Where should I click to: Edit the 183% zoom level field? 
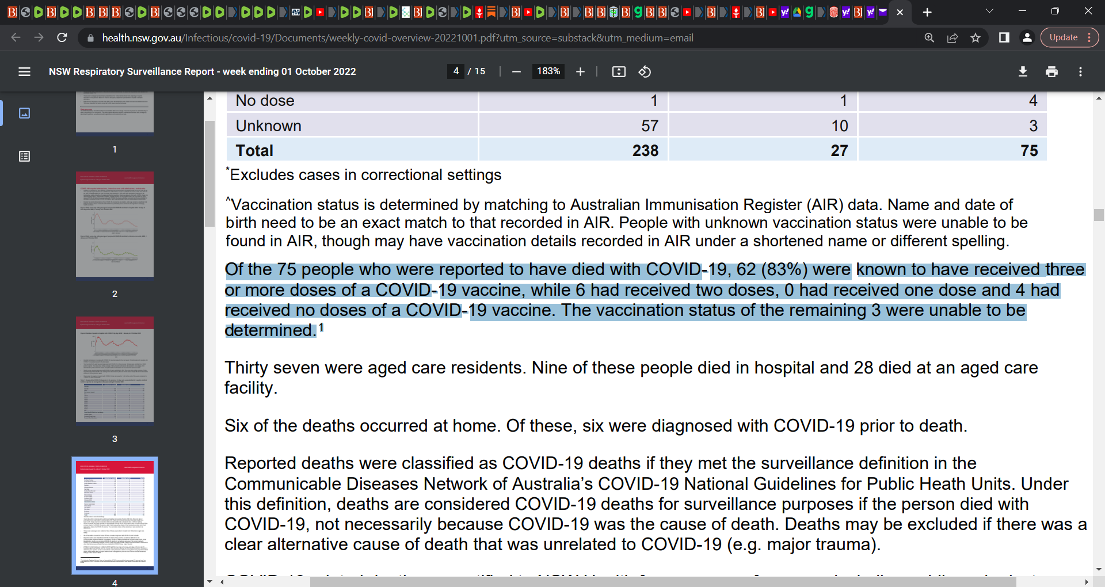tap(548, 71)
